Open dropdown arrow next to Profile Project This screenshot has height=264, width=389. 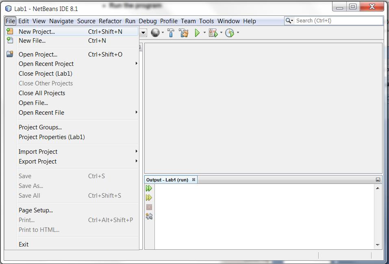[238, 33]
